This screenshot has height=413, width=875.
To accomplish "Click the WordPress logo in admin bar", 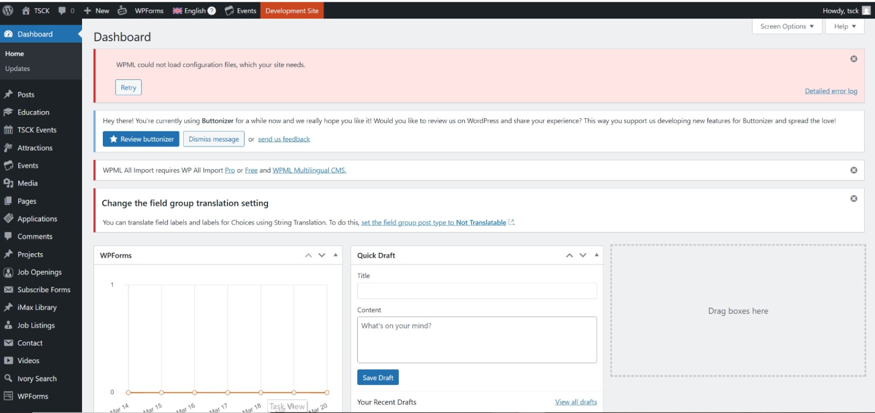I will tap(8, 10).
